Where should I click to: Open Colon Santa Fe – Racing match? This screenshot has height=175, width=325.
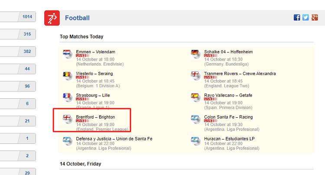(x=228, y=117)
